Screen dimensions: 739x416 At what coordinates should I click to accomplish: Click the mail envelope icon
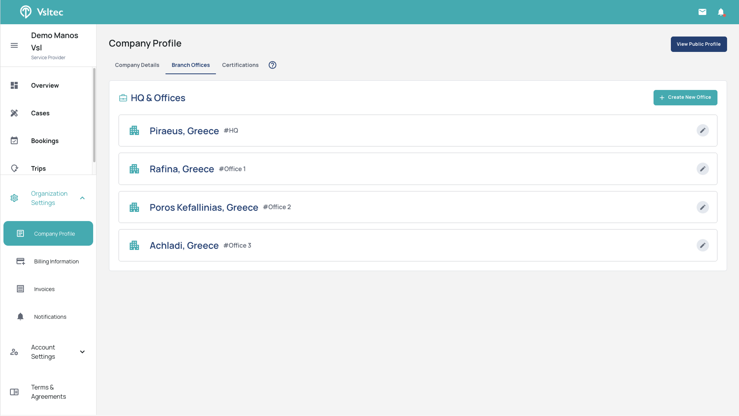coord(702,12)
